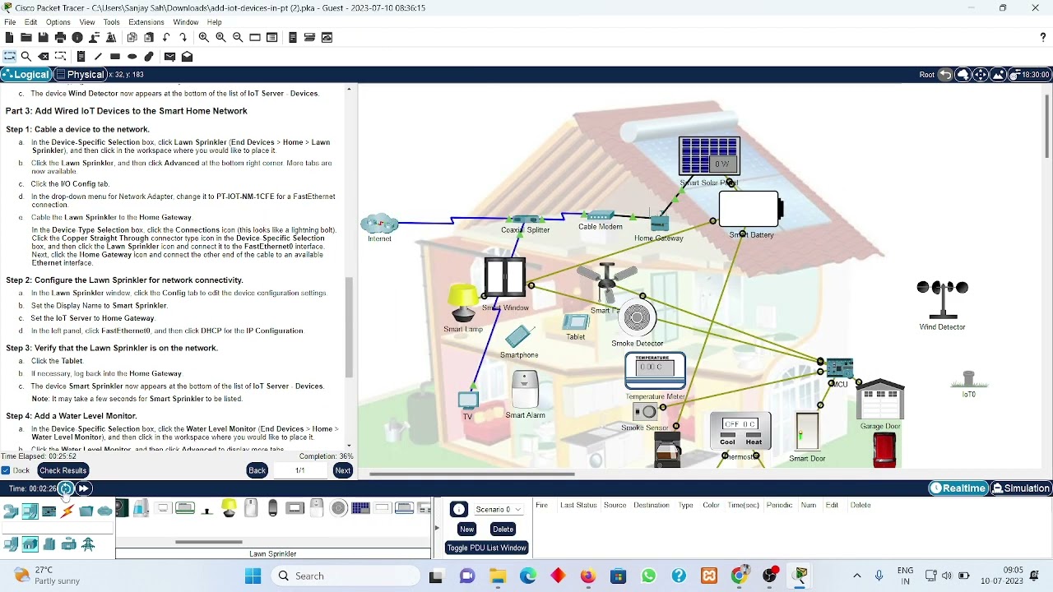Click the instruction Back button
Viewport: 1053px width, 592px height.
[x=257, y=470]
